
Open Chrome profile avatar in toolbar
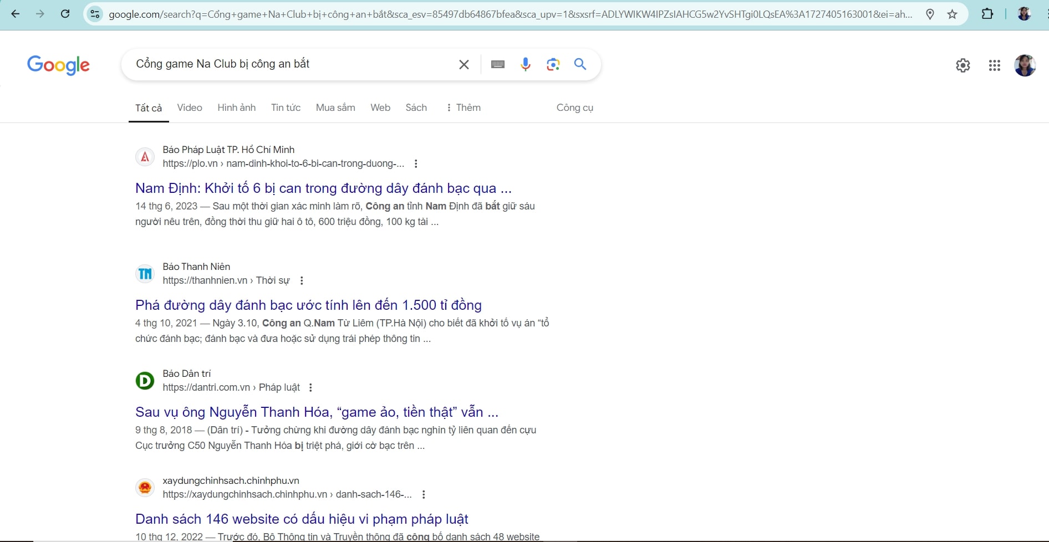1024,14
